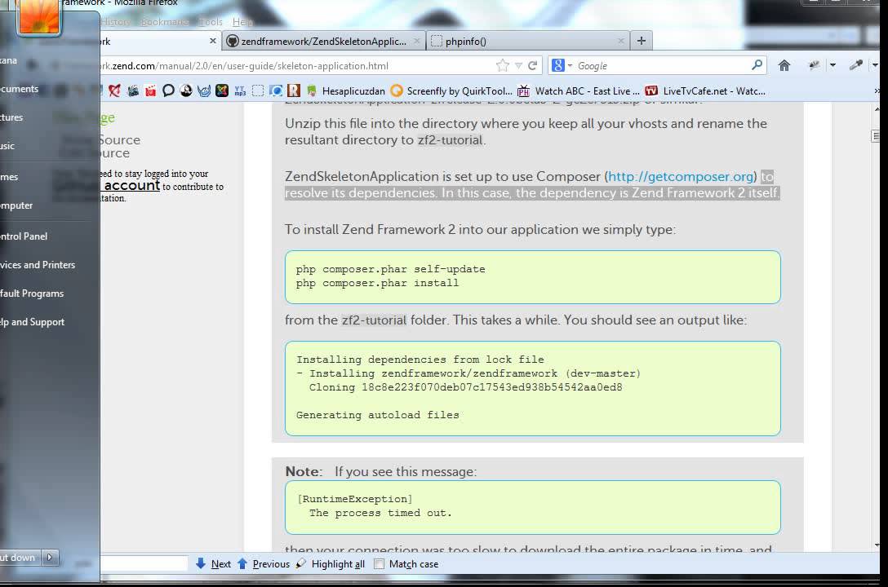Expand the Shut down options arrow
Screen dimensions: 888x587
point(50,558)
